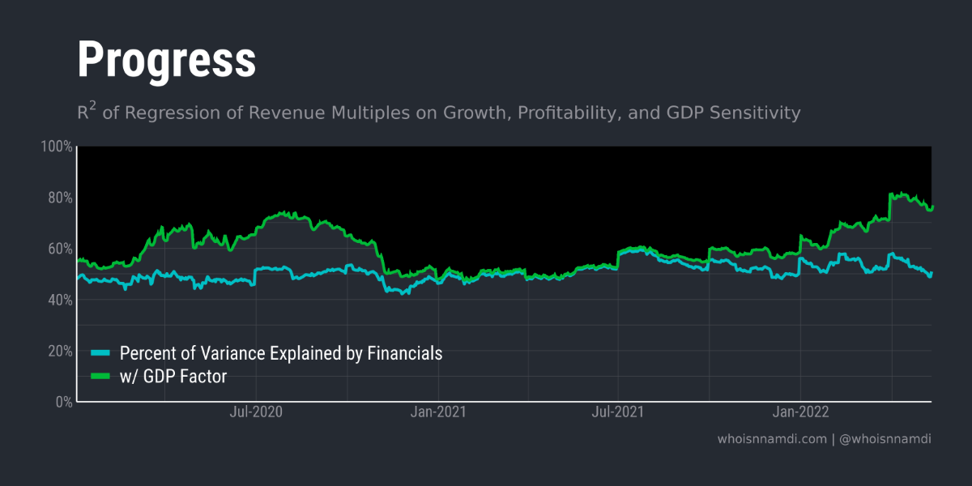This screenshot has width=972, height=486.
Task: Click the 0% y-axis label
Action: coord(63,402)
